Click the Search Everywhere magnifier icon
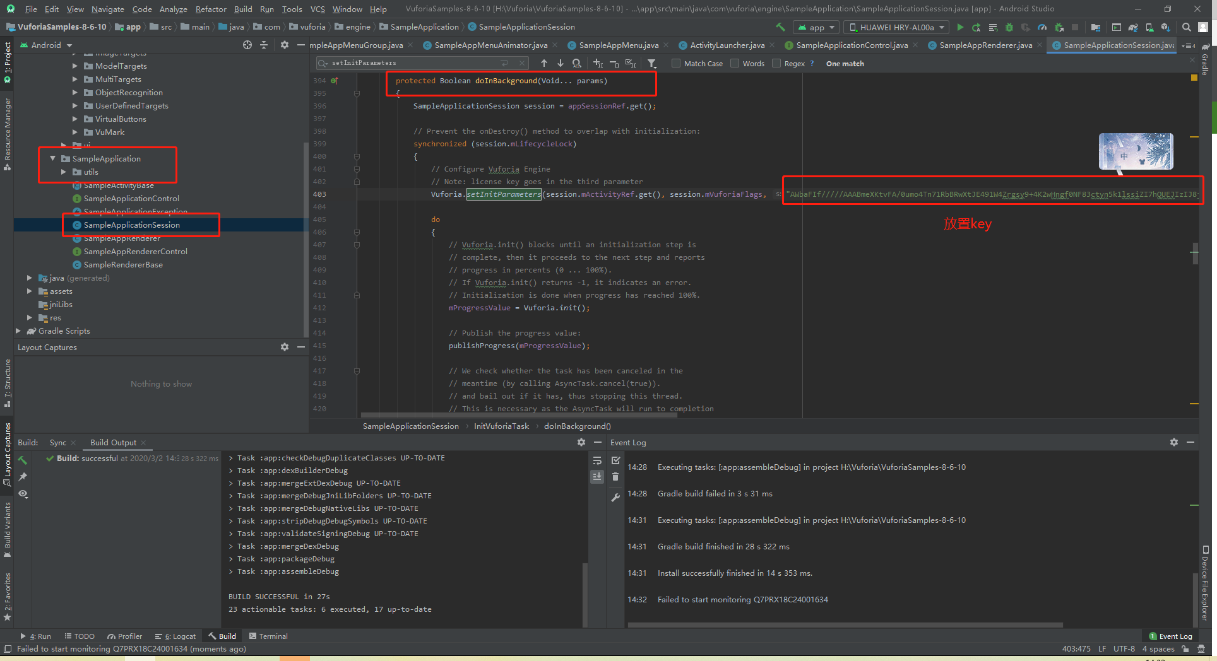Viewport: 1217px width, 661px height. point(1187,27)
